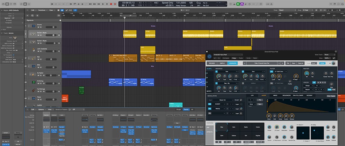Solo the Drums track
This screenshot has width=345, height=146.
[41, 27]
